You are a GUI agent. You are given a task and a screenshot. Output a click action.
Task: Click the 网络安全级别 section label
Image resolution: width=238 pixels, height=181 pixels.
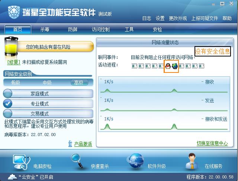click(18, 74)
